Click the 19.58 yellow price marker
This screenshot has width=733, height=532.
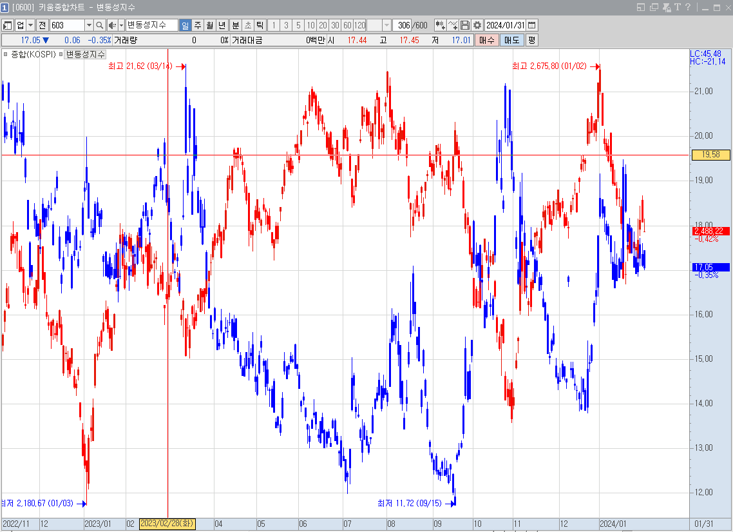tap(710, 155)
